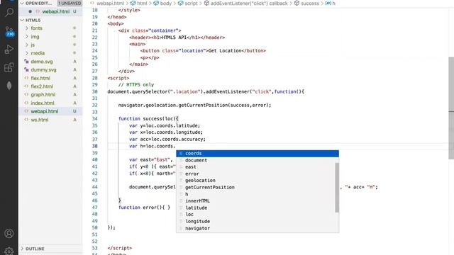Image resolution: width=454 pixels, height=255 pixels.
Task: Click the 1 UNSAVED badge
Action: click(x=70, y=3)
